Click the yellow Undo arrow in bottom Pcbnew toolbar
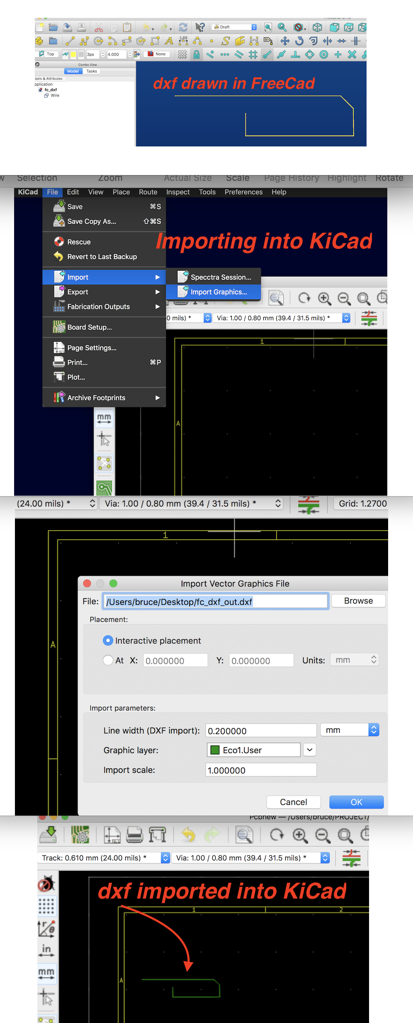 pos(189,834)
